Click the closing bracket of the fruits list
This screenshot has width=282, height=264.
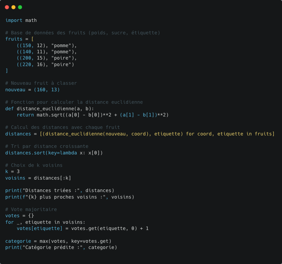pyautogui.click(x=7, y=71)
